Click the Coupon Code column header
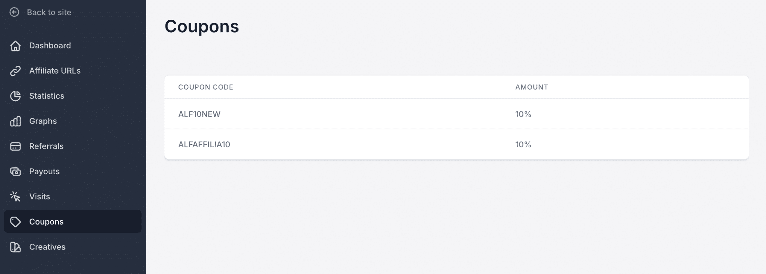Viewport: 766px width, 274px height. pyautogui.click(x=206, y=87)
